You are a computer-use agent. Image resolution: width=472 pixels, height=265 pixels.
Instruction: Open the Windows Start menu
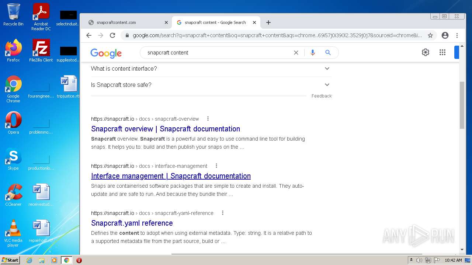[x=10, y=260]
